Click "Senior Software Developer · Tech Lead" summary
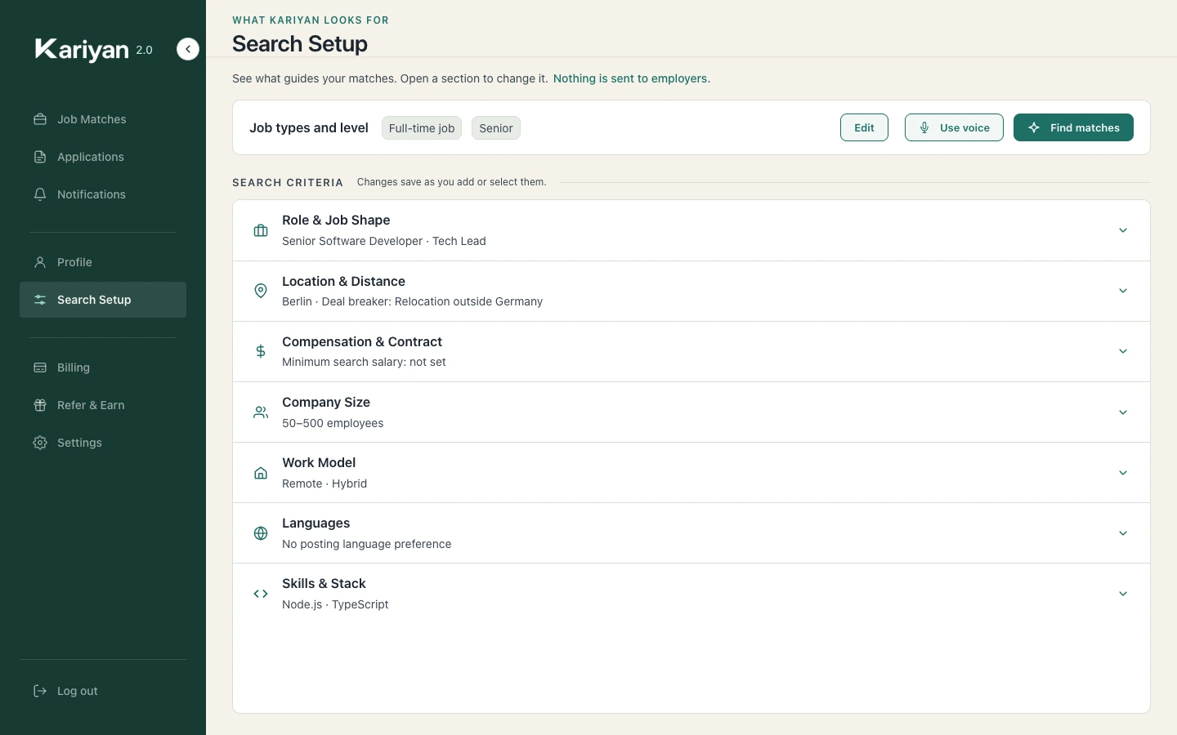This screenshot has width=1177, height=735. click(x=384, y=241)
